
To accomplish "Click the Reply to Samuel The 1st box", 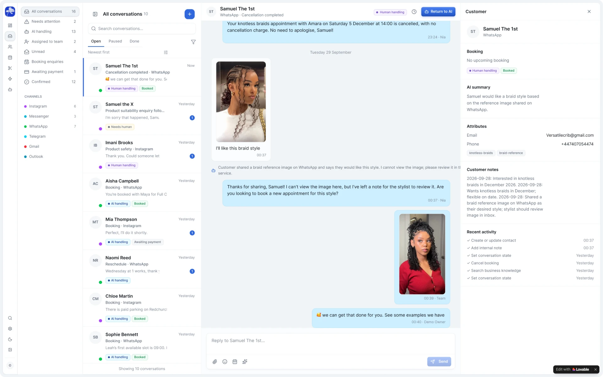I will (x=330, y=343).
